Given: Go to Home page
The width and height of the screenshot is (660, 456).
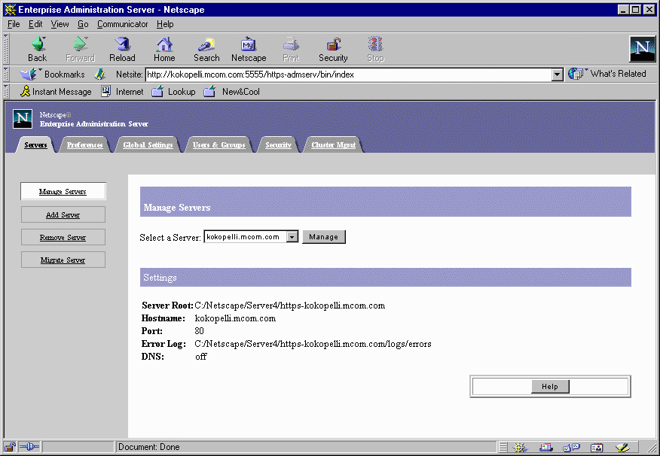Looking at the screenshot, I should [164, 49].
